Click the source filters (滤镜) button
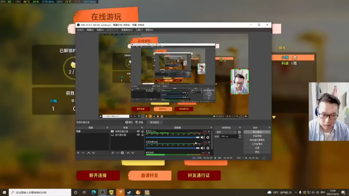The width and height of the screenshot is (349, 196). click(139, 122)
